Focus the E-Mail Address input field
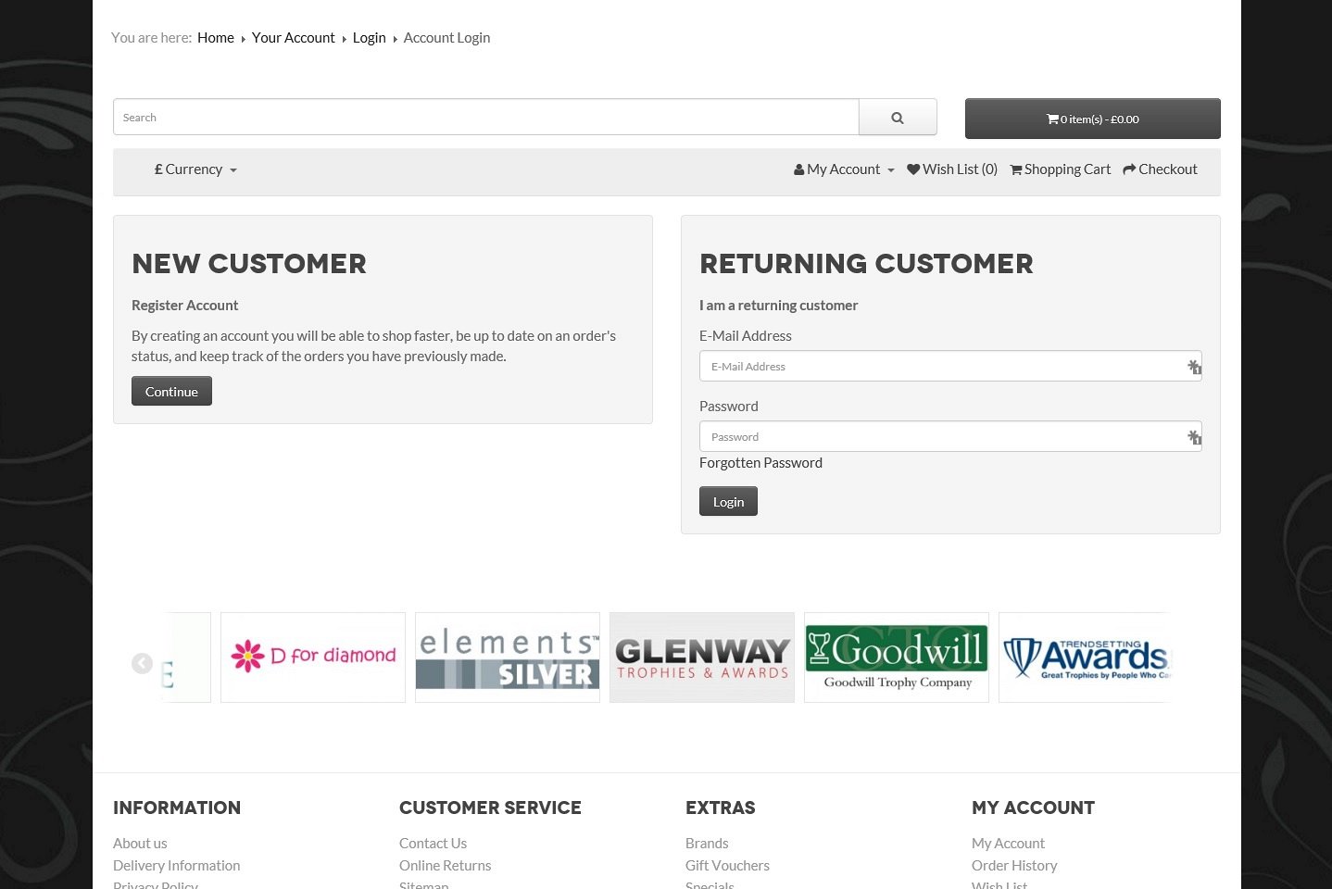This screenshot has height=889, width=1332. point(940,367)
